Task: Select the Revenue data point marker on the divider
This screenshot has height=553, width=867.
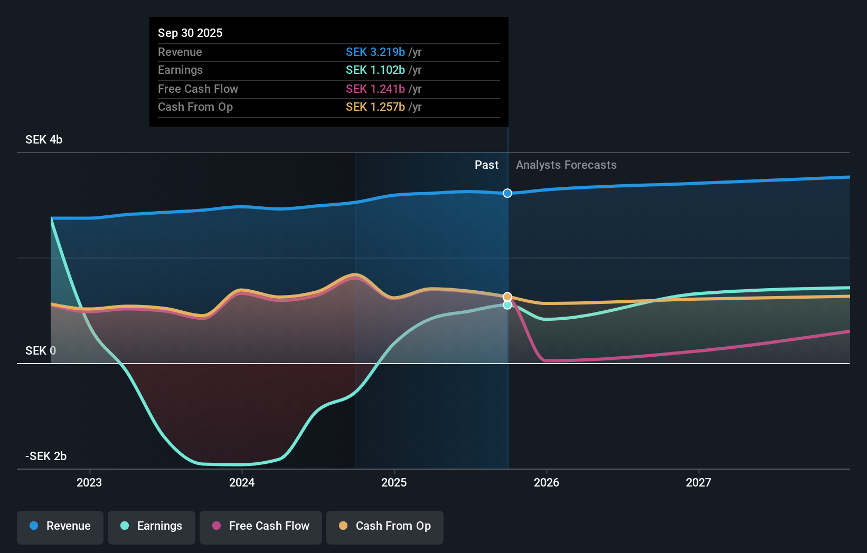Action: click(x=507, y=193)
